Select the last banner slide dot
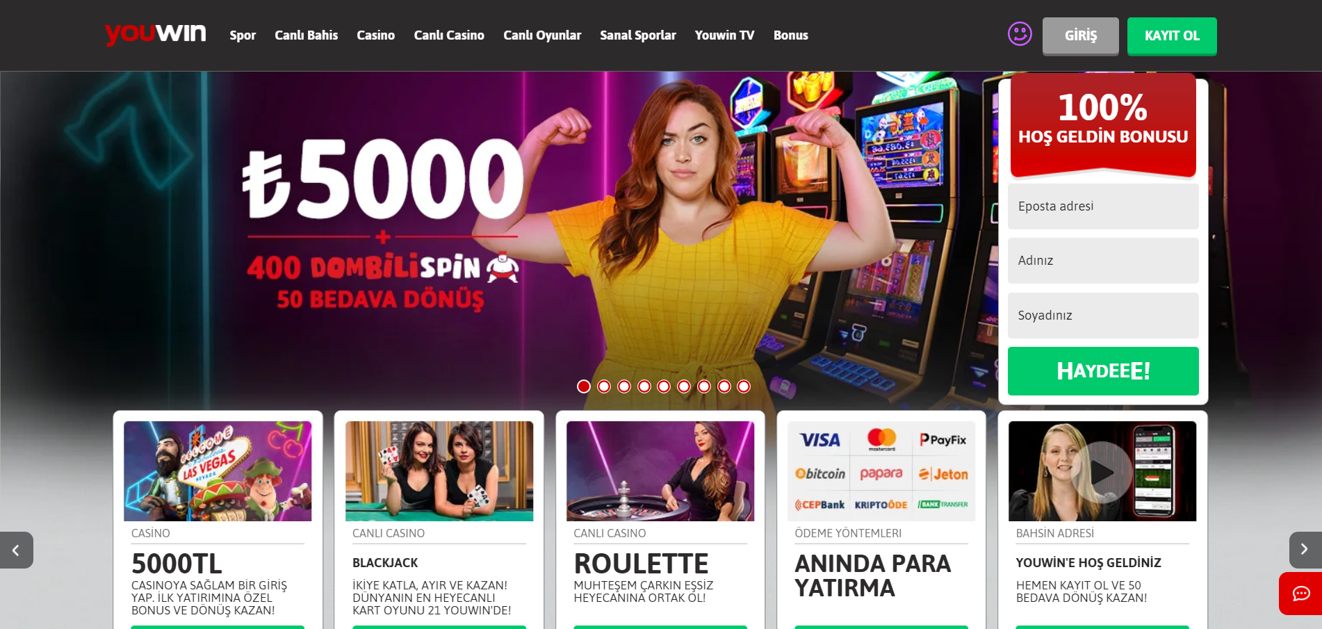The image size is (1322, 629). pos(744,386)
